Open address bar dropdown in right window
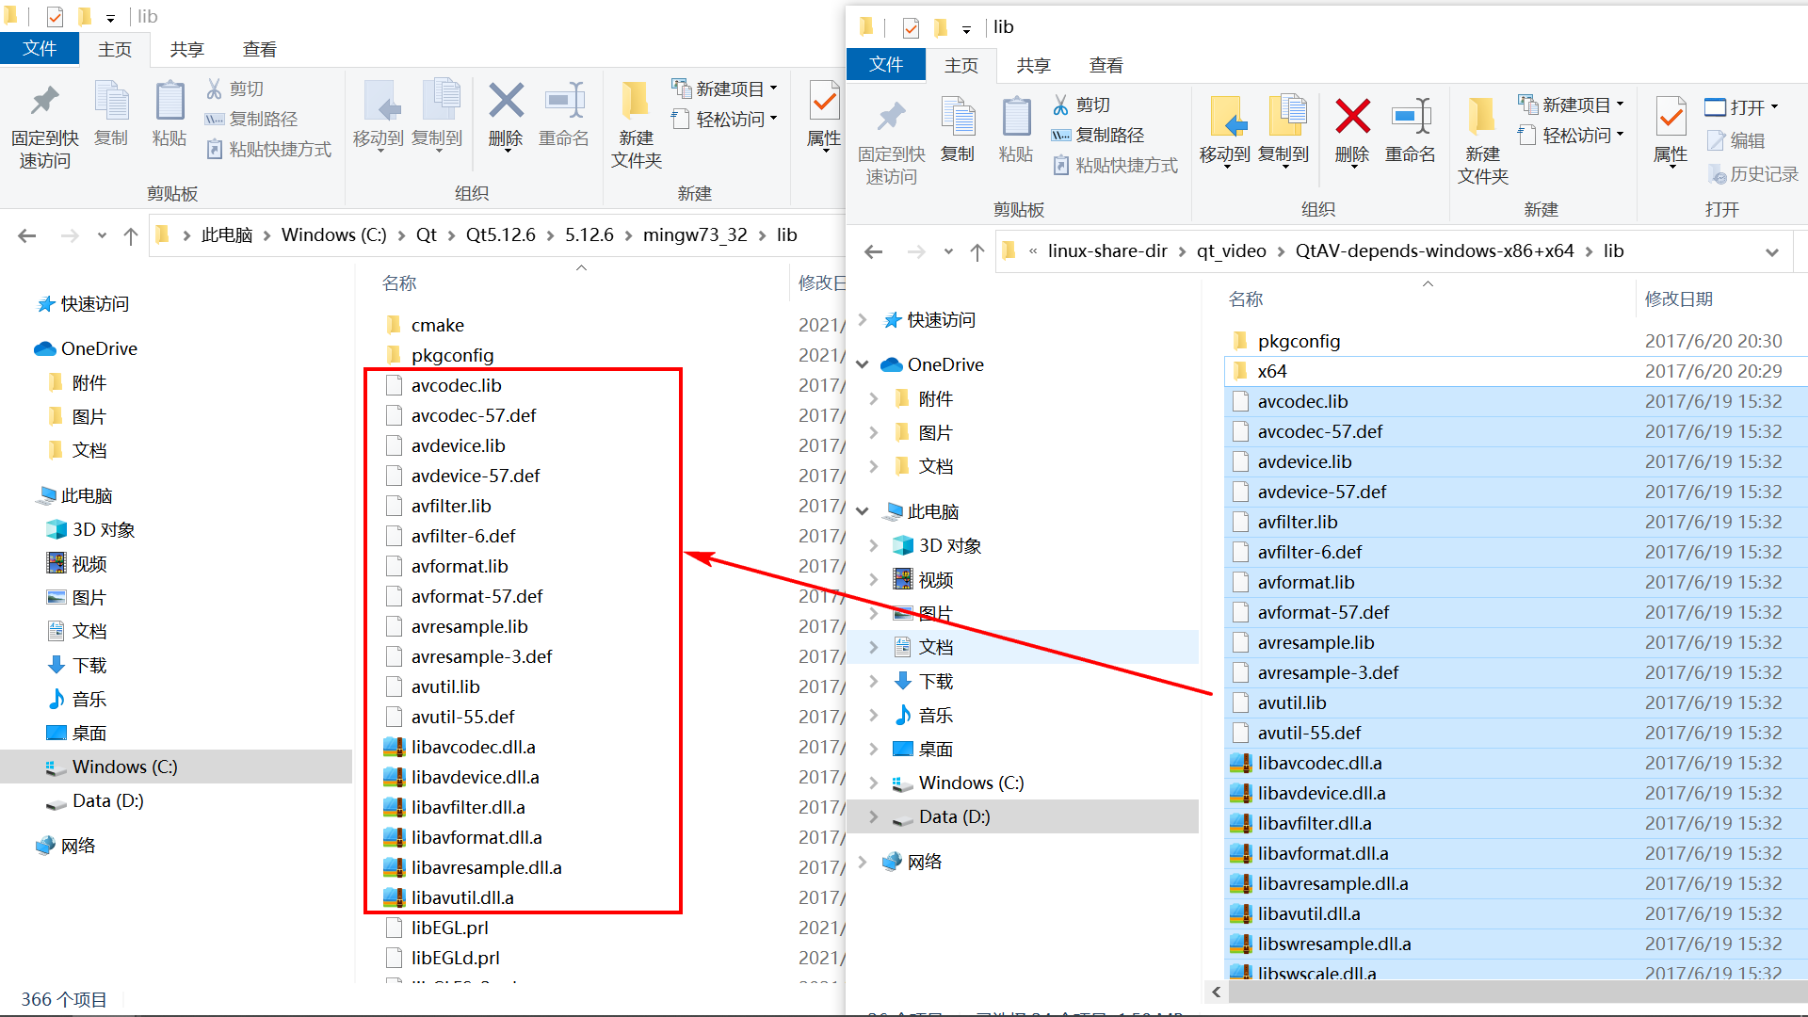The width and height of the screenshot is (1808, 1017). (x=1771, y=251)
